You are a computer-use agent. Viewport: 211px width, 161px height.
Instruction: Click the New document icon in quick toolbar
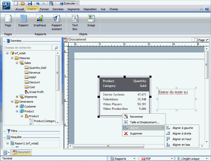pos(16,3)
